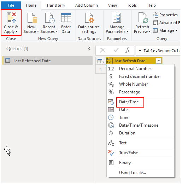Switch to the Tools tab
Screen dimensions: 182x184
132,5
